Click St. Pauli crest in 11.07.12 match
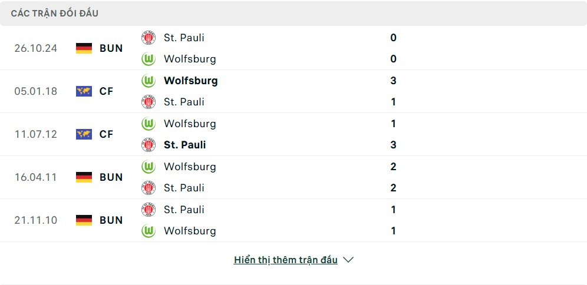Viewport: 587px width, 285px height. tap(148, 145)
